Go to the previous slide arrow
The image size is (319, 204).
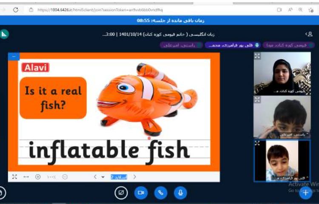(x=95, y=177)
